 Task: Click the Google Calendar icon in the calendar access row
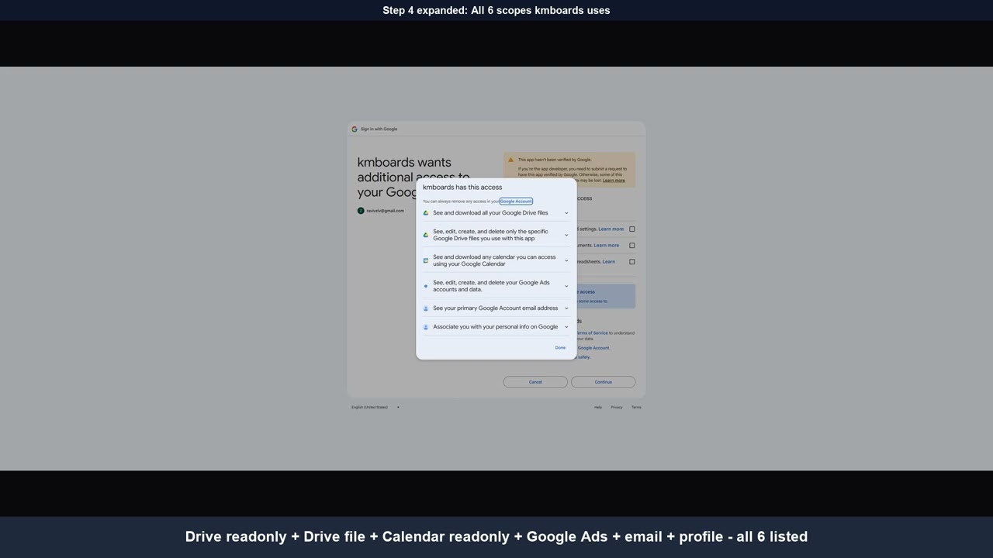pos(425,260)
